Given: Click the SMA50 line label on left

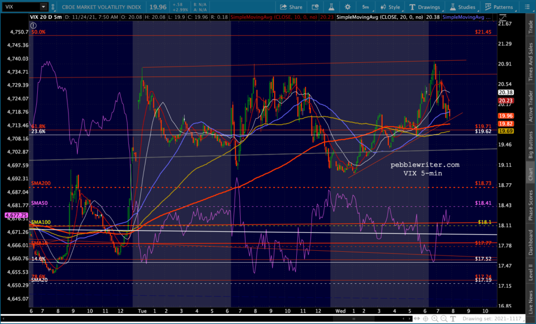Looking at the screenshot, I should tap(39, 203).
